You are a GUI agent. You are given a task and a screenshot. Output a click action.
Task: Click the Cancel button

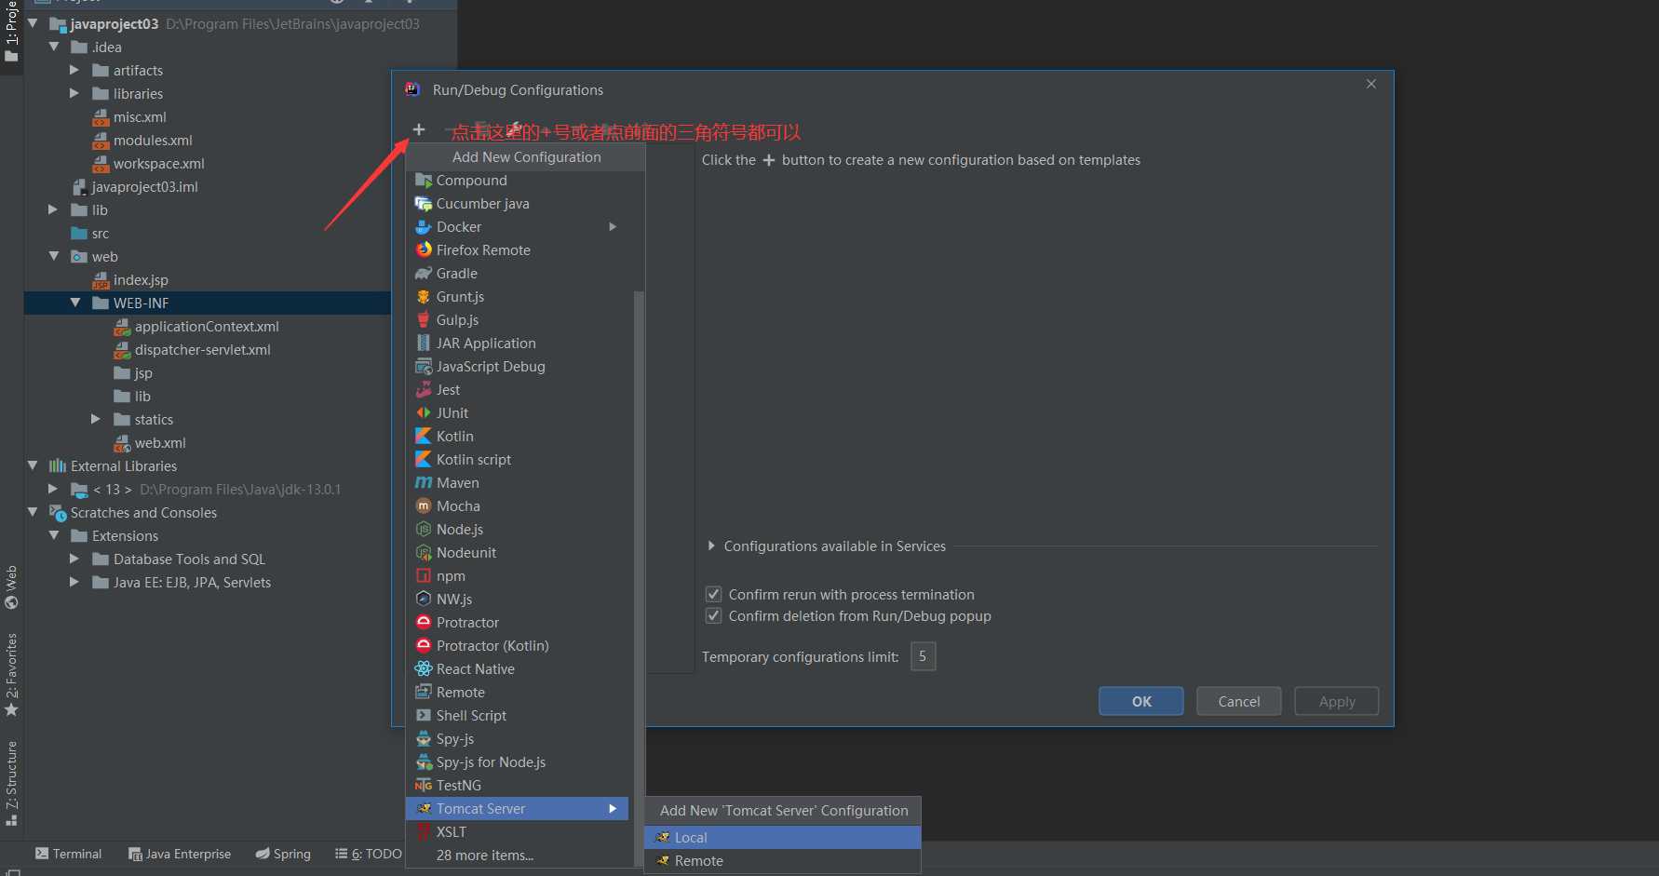point(1239,701)
